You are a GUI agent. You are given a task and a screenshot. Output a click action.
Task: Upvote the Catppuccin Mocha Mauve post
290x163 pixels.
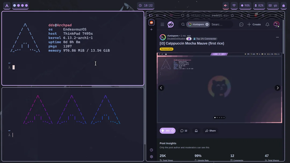(163, 131)
